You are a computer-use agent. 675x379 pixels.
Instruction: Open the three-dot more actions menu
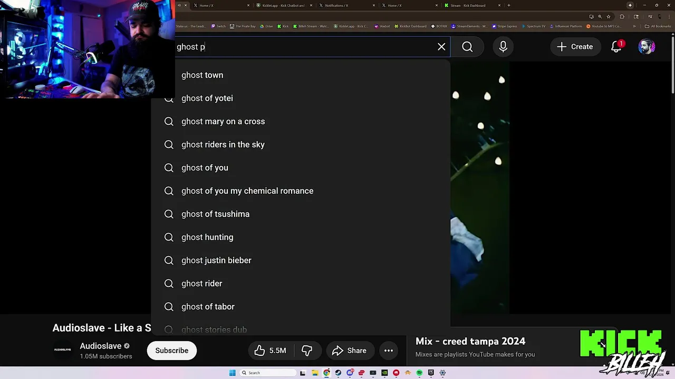389,351
